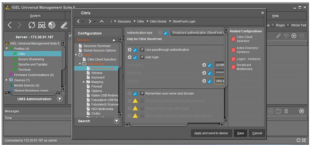This screenshot has width=311, height=147.
Task: Toggle Remember user name and domain checkbox
Action: click(142, 93)
